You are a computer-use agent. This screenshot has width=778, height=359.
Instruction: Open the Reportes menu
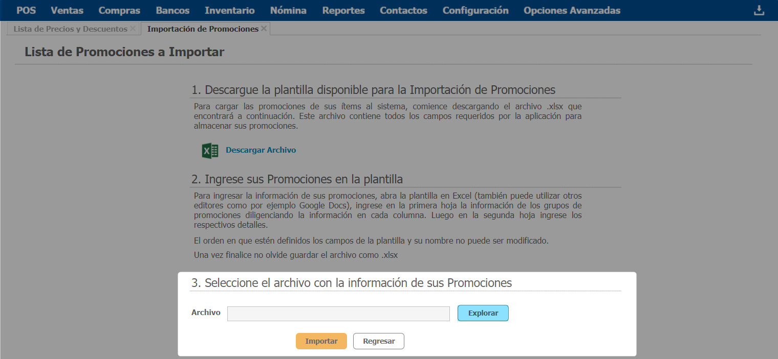point(343,11)
